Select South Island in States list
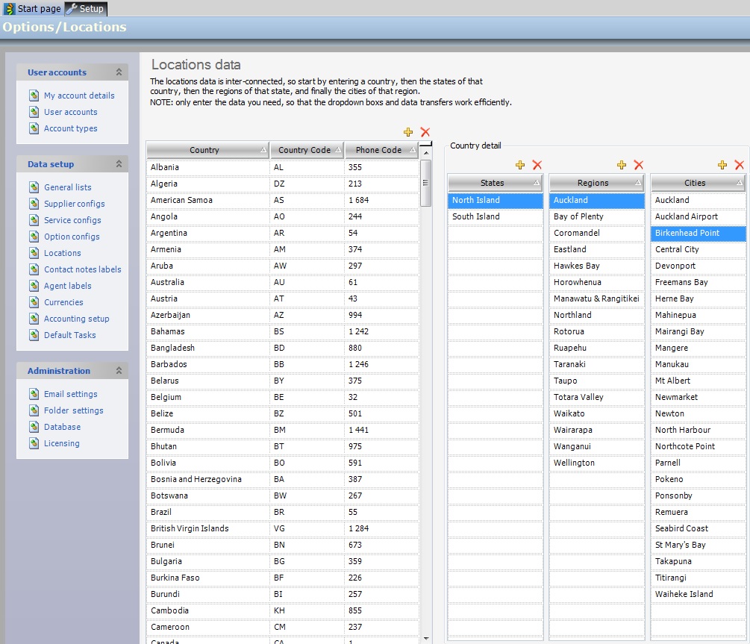Viewport: 750px width, 644px height. click(x=476, y=216)
